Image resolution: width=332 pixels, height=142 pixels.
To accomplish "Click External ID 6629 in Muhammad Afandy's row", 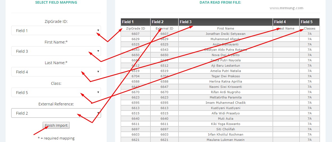I will pyautogui.click(x=164, y=39).
